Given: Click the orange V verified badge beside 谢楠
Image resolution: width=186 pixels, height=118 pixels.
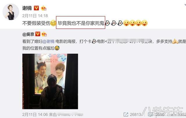Looking at the screenshot, I should (36, 8).
